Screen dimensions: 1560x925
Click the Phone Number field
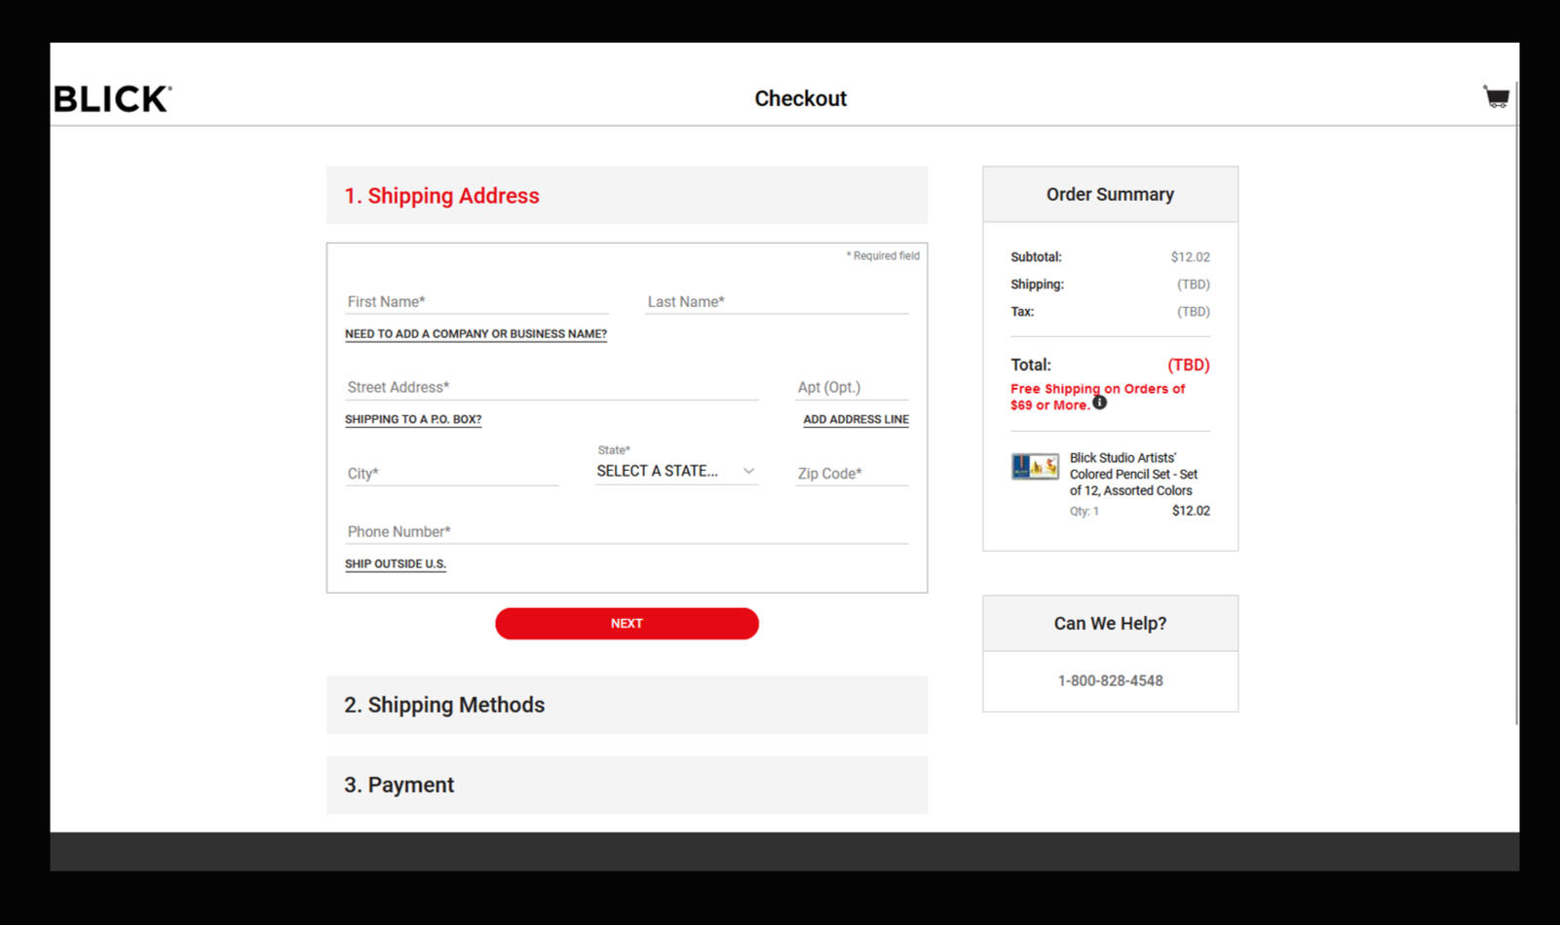(x=627, y=532)
